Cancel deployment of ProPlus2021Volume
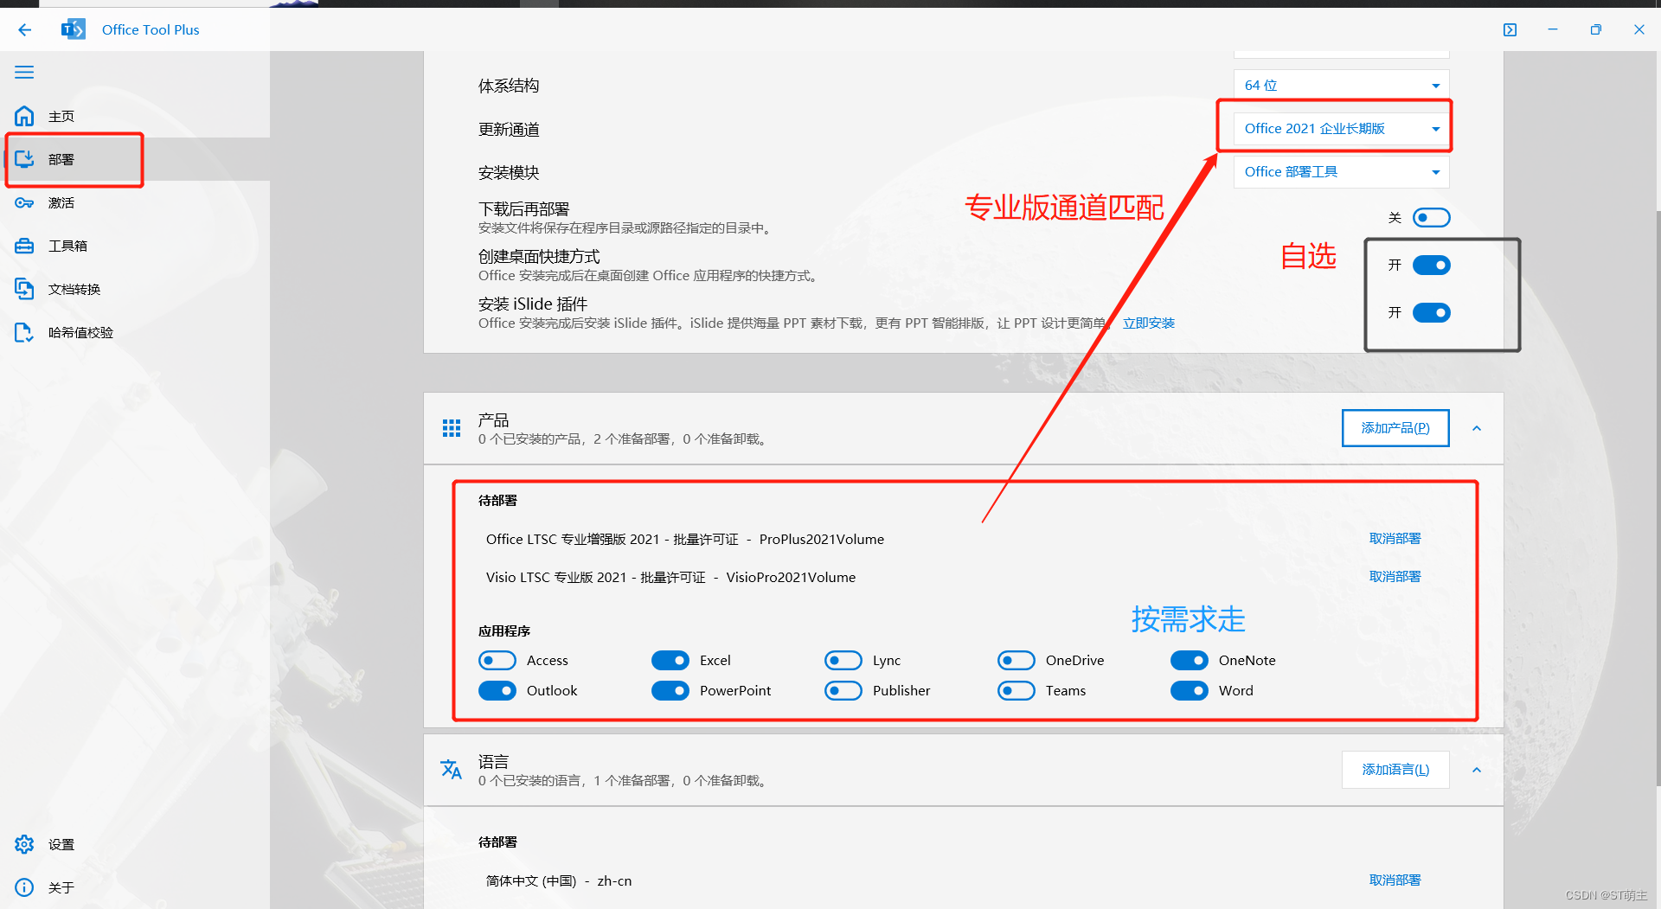Screen dimensions: 1661x909 [x=1395, y=539]
